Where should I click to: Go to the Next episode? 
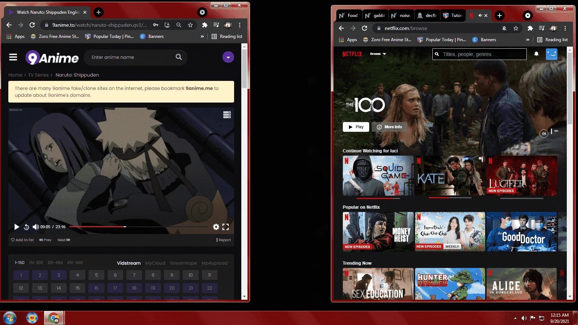pyautogui.click(x=64, y=240)
